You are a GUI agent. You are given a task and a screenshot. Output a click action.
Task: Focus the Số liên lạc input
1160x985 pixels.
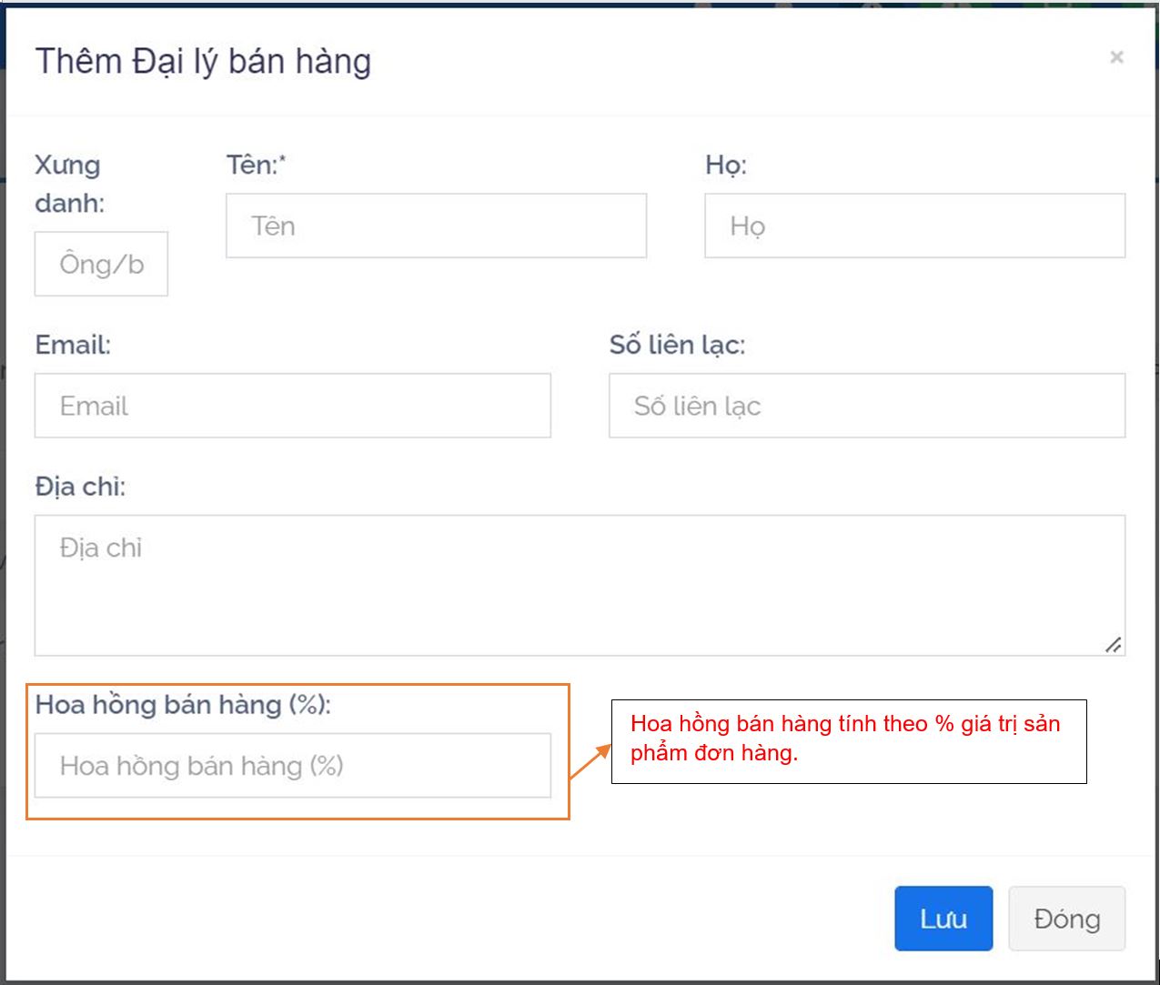[866, 406]
